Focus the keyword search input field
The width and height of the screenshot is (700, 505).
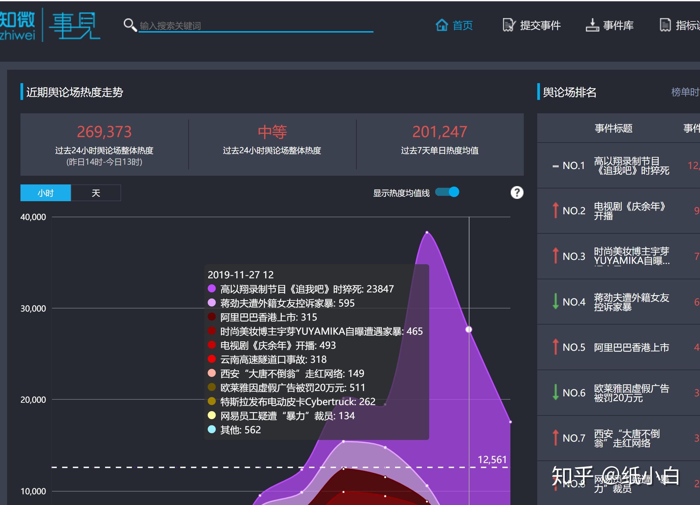256,25
